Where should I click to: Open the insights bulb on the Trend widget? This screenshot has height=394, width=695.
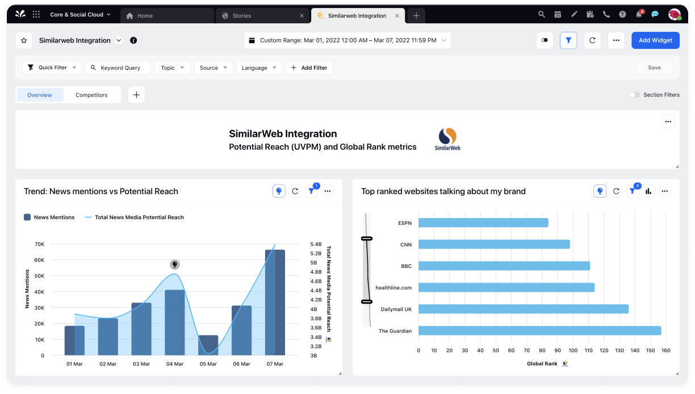[278, 191]
